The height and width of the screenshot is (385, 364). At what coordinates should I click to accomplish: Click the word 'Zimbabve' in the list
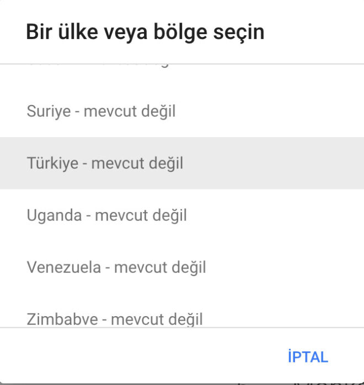tap(61, 318)
